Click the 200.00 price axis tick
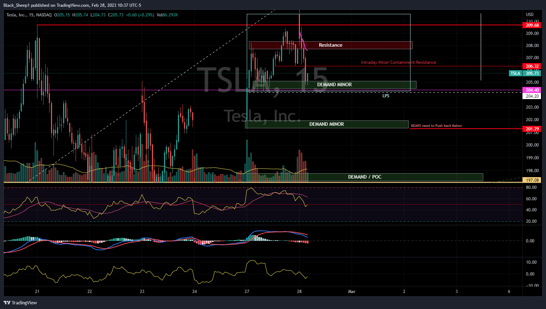 click(x=532, y=145)
